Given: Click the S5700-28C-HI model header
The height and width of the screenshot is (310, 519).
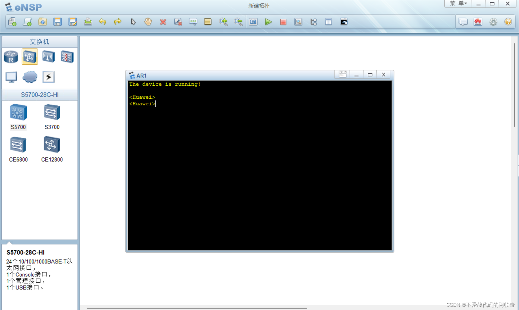Looking at the screenshot, I should coord(40,95).
